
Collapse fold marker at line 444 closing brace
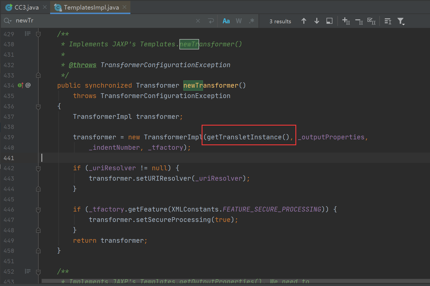(x=38, y=189)
